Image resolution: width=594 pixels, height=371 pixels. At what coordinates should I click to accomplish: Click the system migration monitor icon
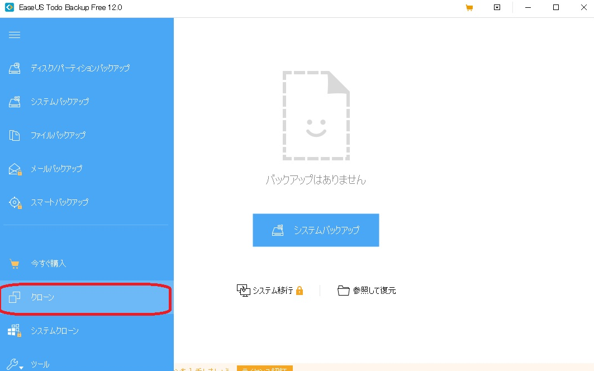point(243,291)
